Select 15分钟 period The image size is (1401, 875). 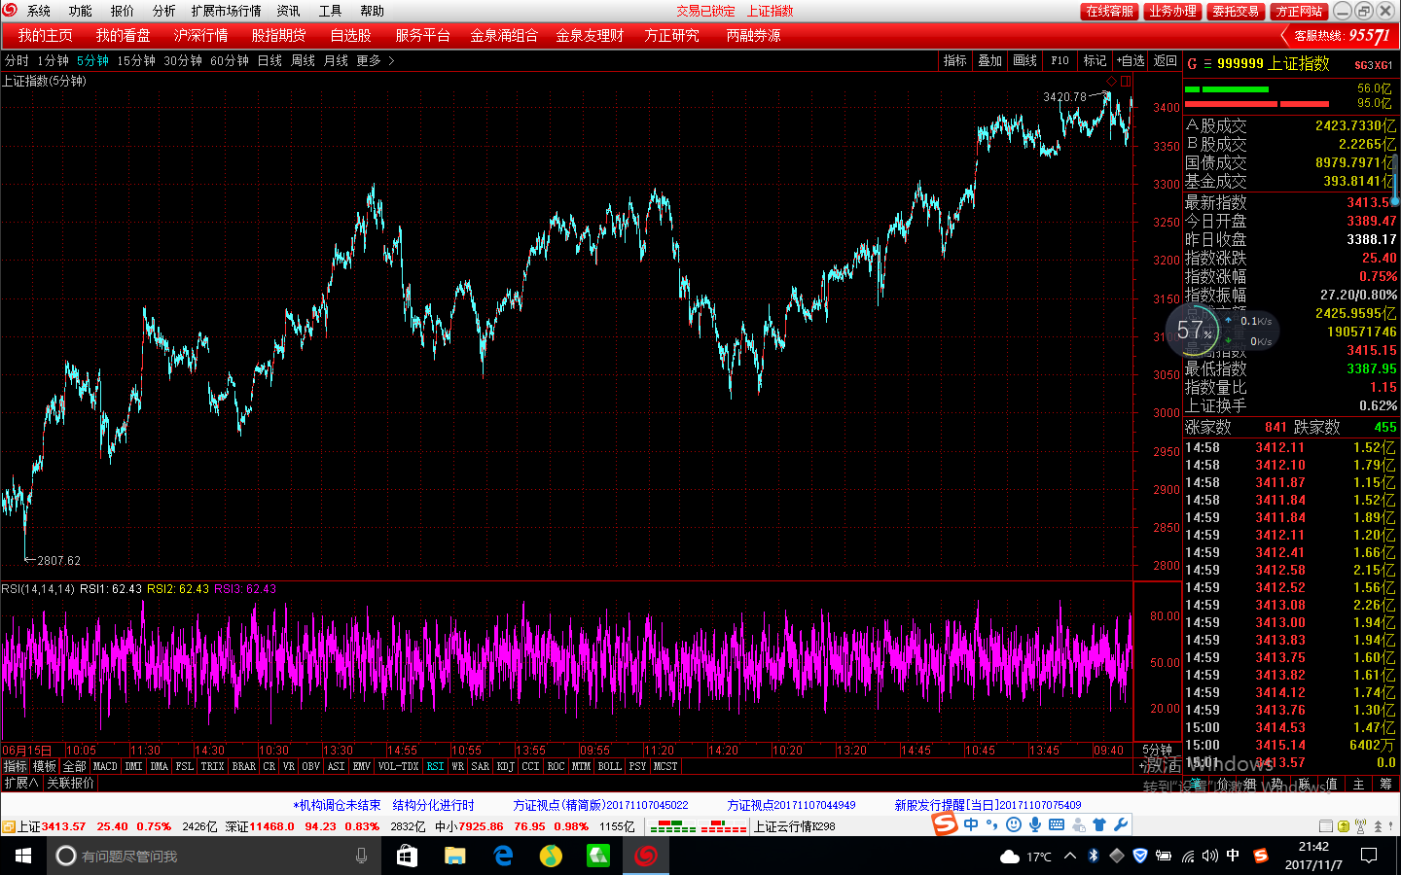136,60
